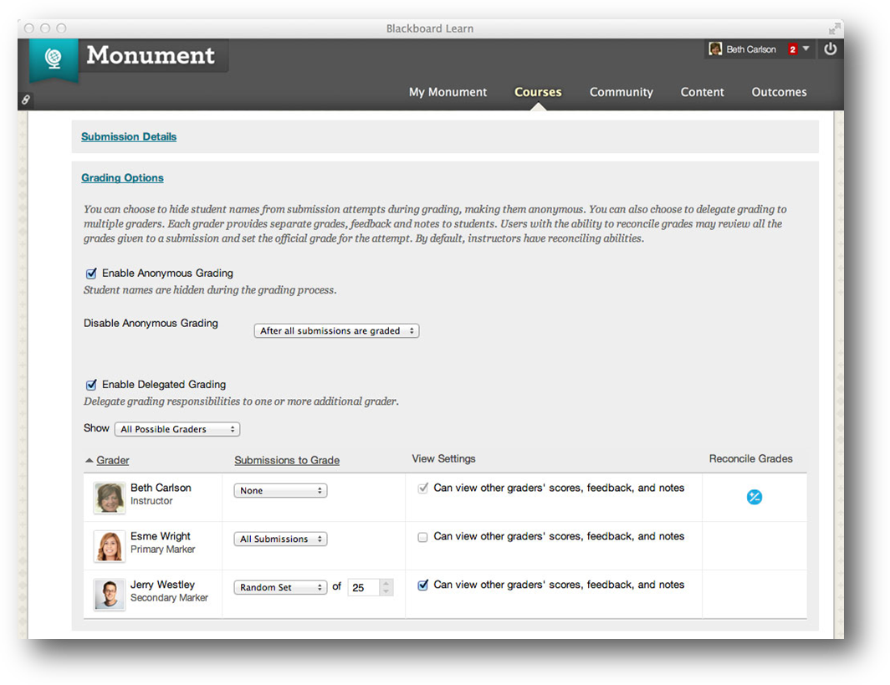Switch to the Courses tab
The image size is (890, 685).
pos(538,92)
